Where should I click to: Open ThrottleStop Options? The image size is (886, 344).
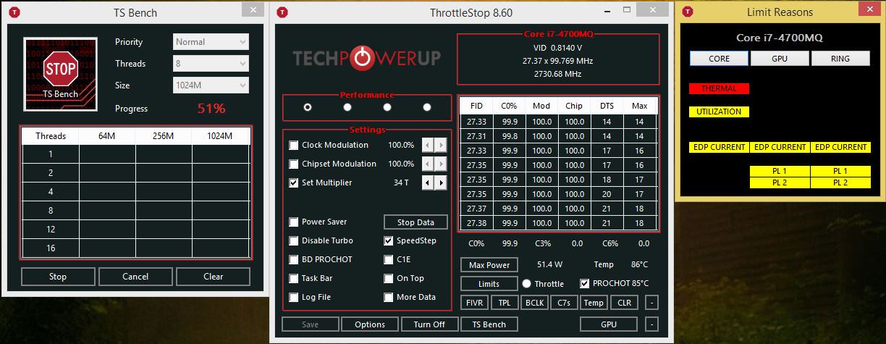(x=370, y=324)
